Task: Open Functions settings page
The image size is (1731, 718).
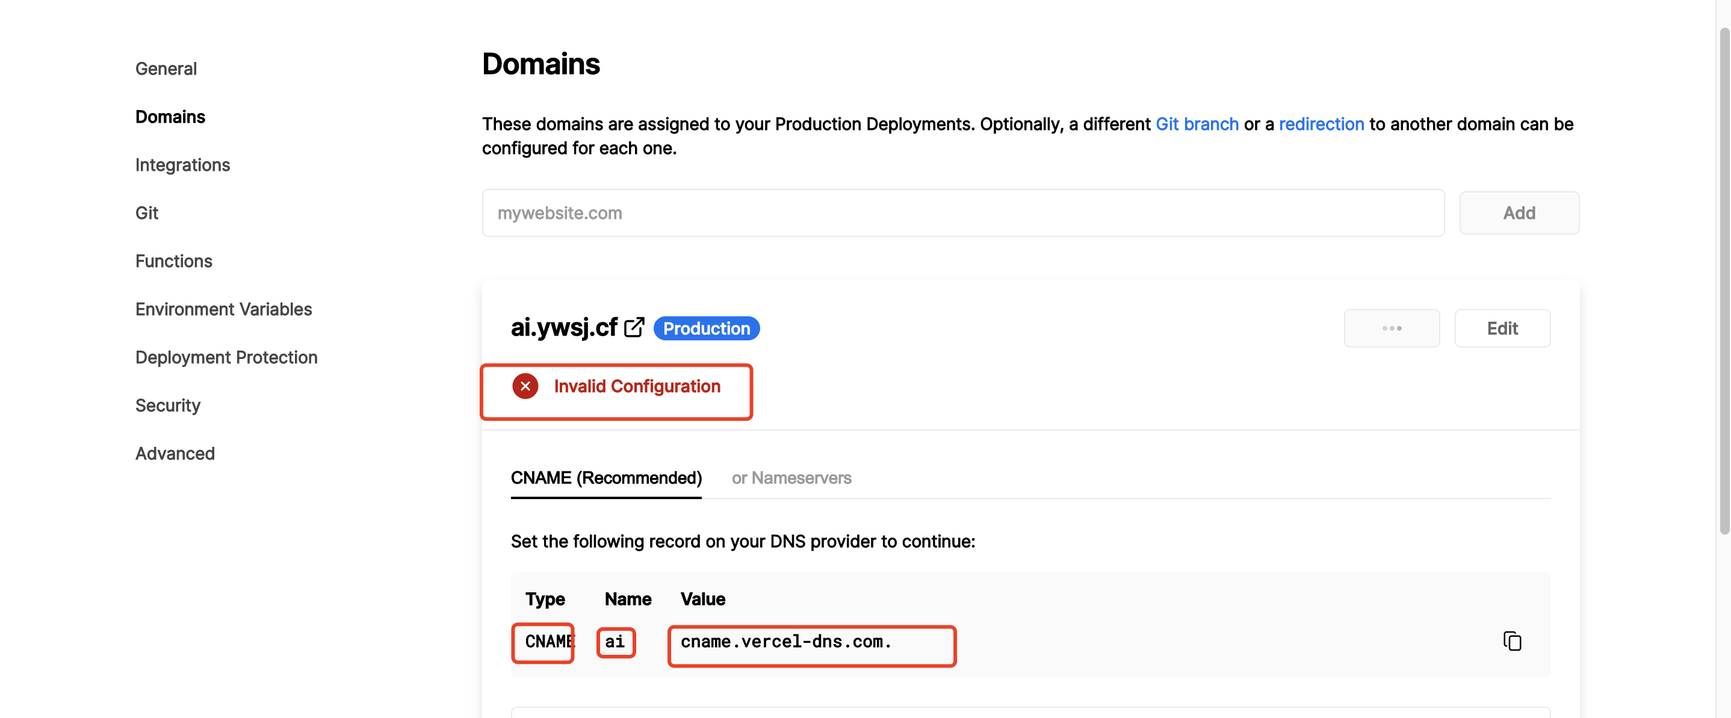Action: [173, 261]
